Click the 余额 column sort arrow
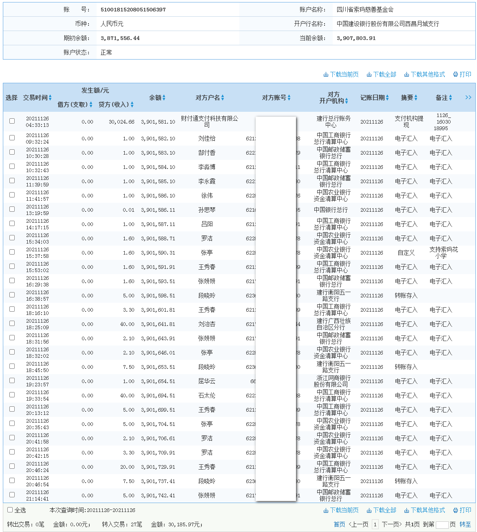 click(164, 98)
